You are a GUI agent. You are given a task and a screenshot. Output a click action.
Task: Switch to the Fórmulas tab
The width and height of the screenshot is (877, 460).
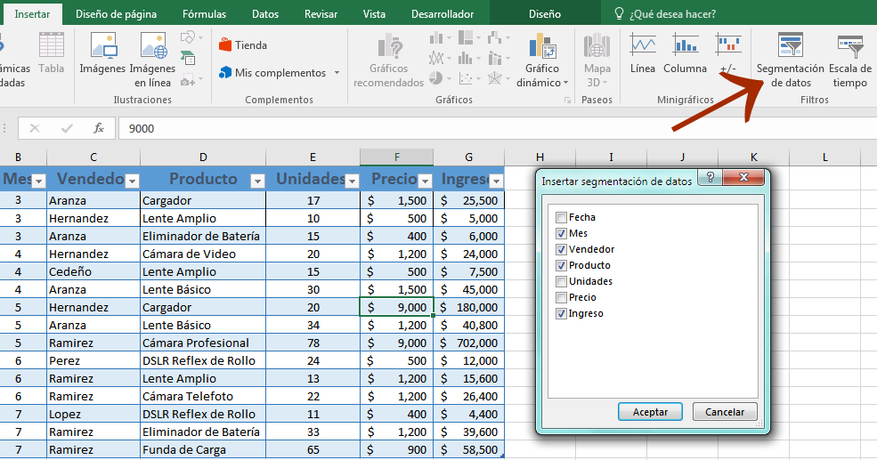pos(204,14)
